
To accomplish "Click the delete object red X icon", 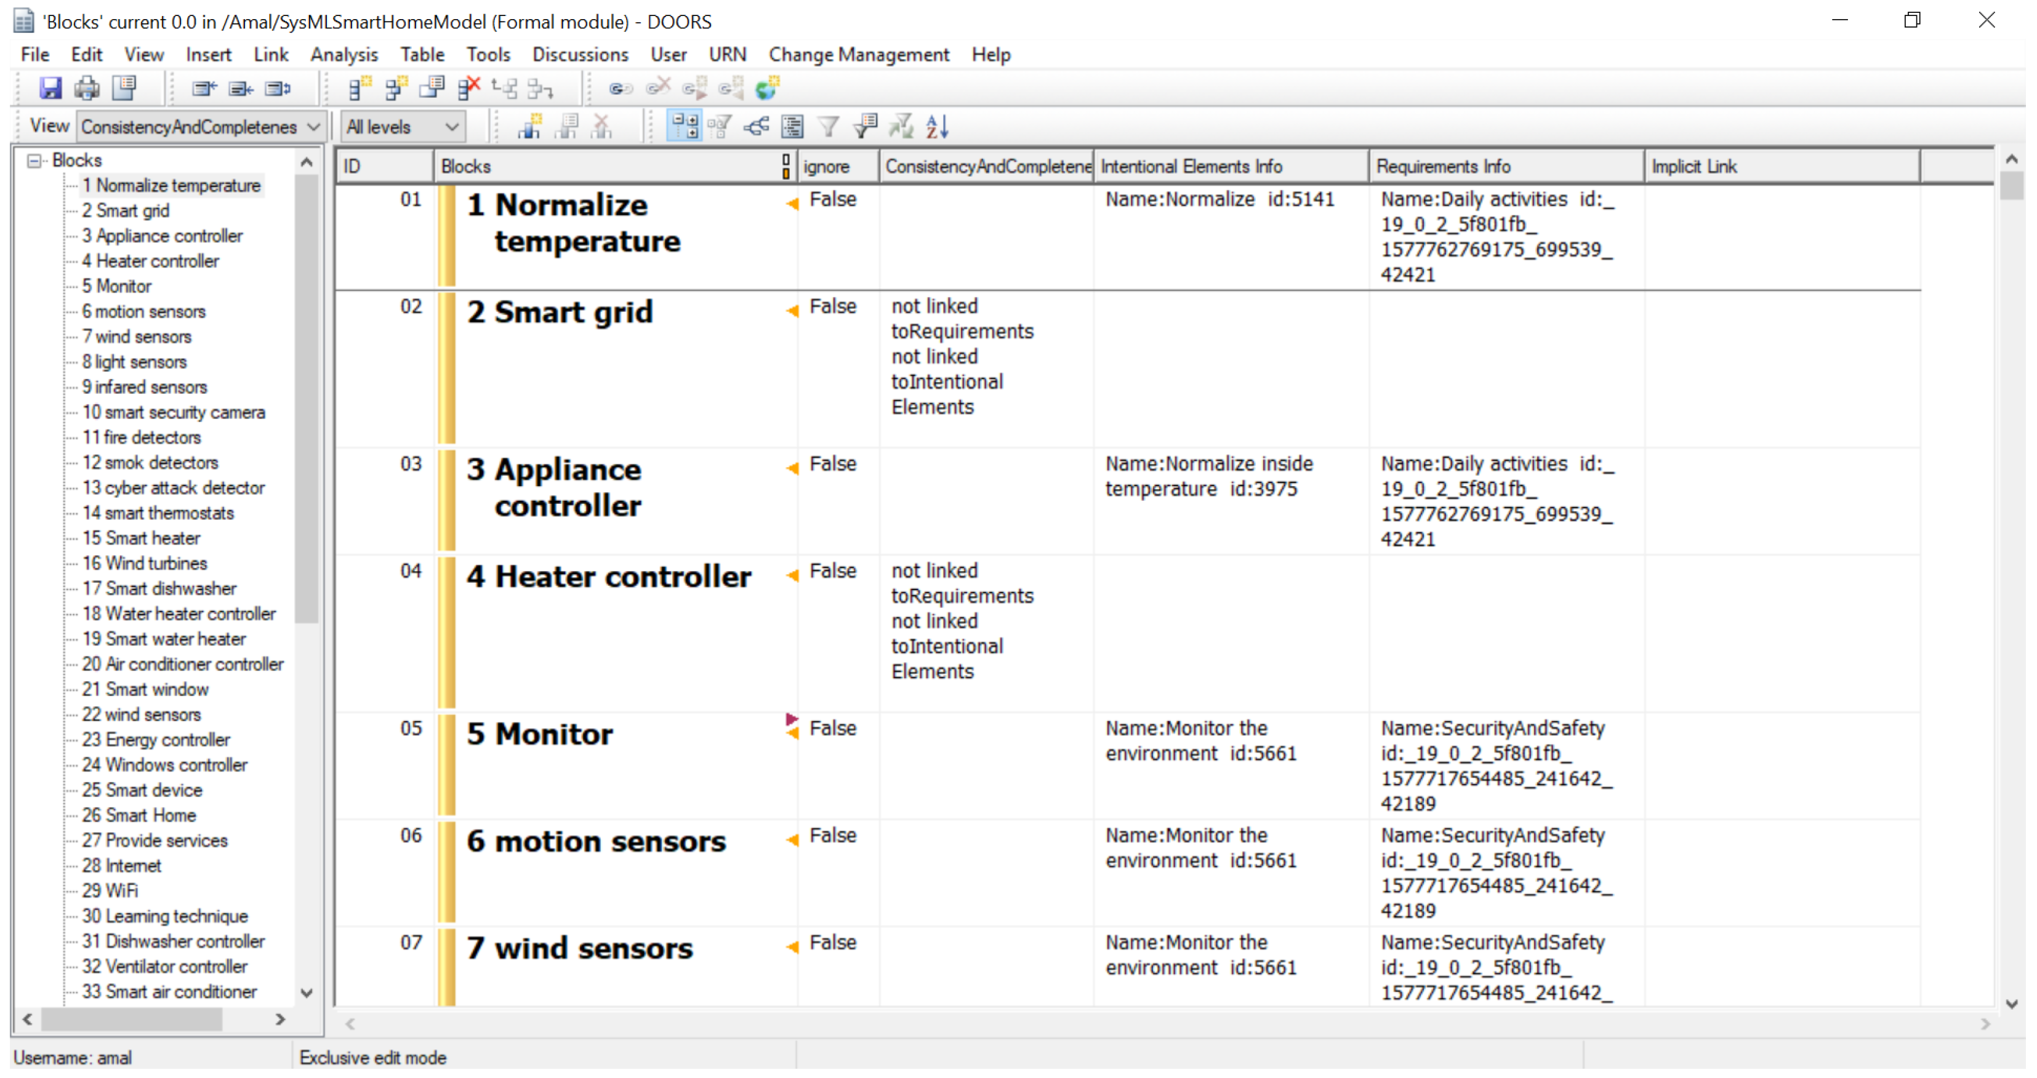I will pos(469,88).
